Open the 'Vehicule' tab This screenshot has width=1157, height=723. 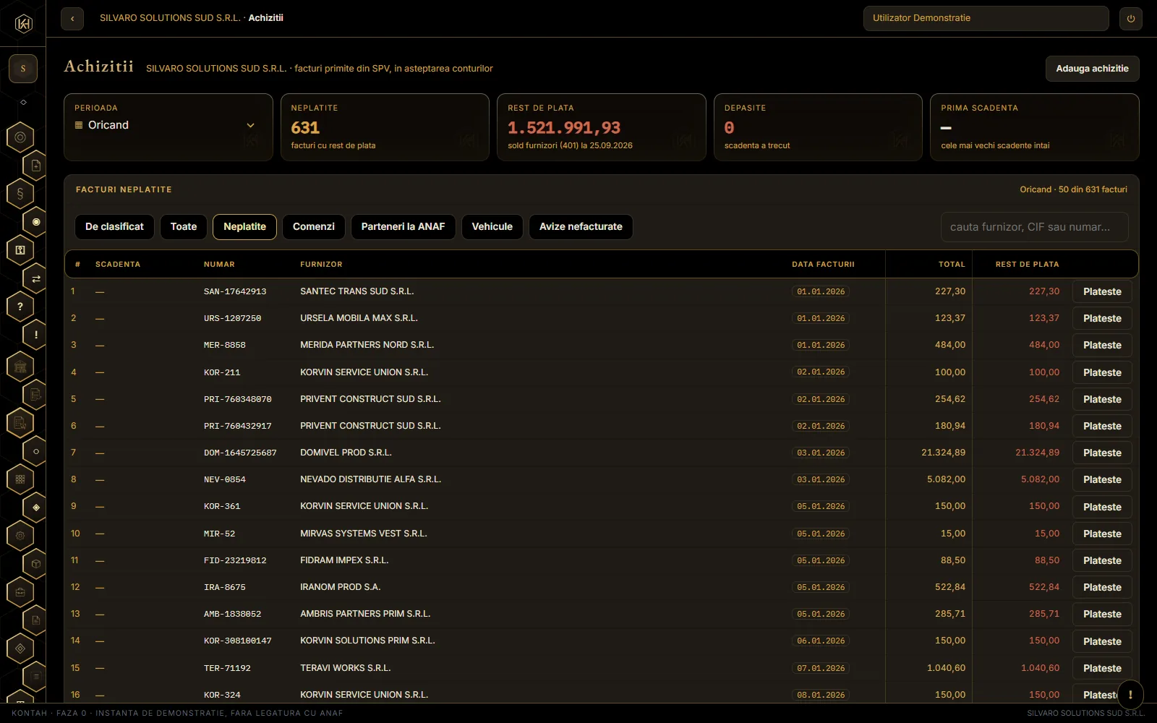pos(492,227)
